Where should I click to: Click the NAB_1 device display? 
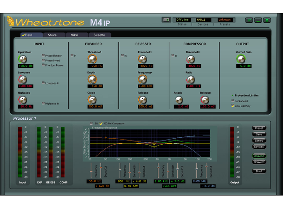(x=203, y=20)
